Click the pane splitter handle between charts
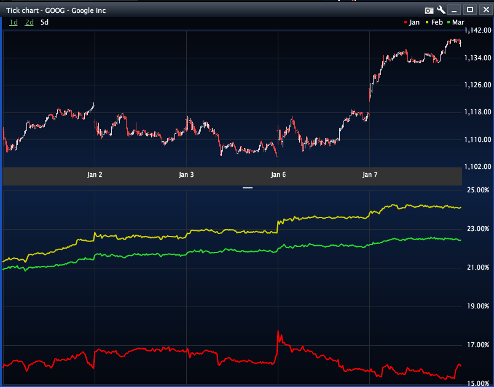494x387 pixels. pos(248,188)
